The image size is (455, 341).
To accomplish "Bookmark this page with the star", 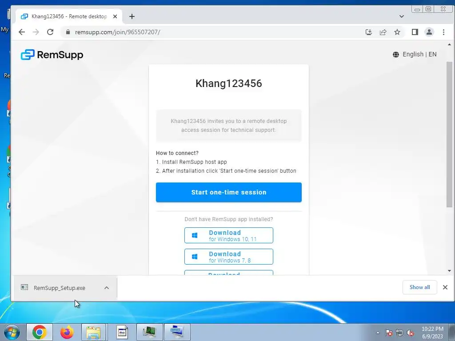I will click(397, 32).
